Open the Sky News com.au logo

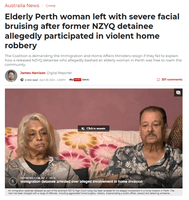tap(79, 80)
